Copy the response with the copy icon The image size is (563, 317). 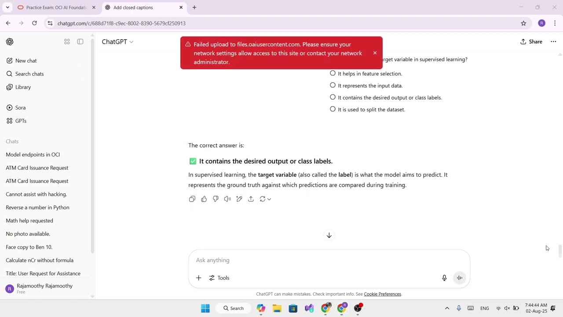(192, 199)
